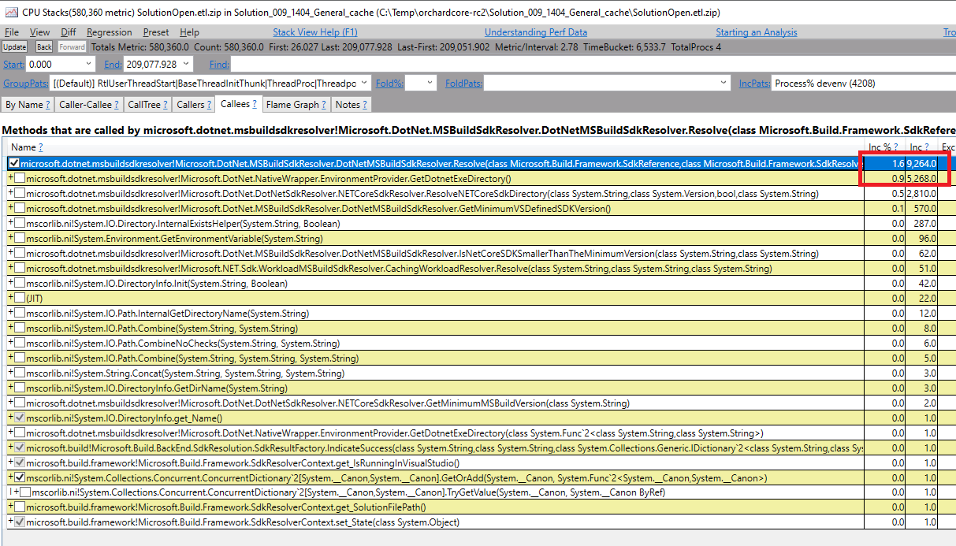
Task: Check the ResolveNETCoreSdkDirectory row checkbox
Action: [x=20, y=193]
